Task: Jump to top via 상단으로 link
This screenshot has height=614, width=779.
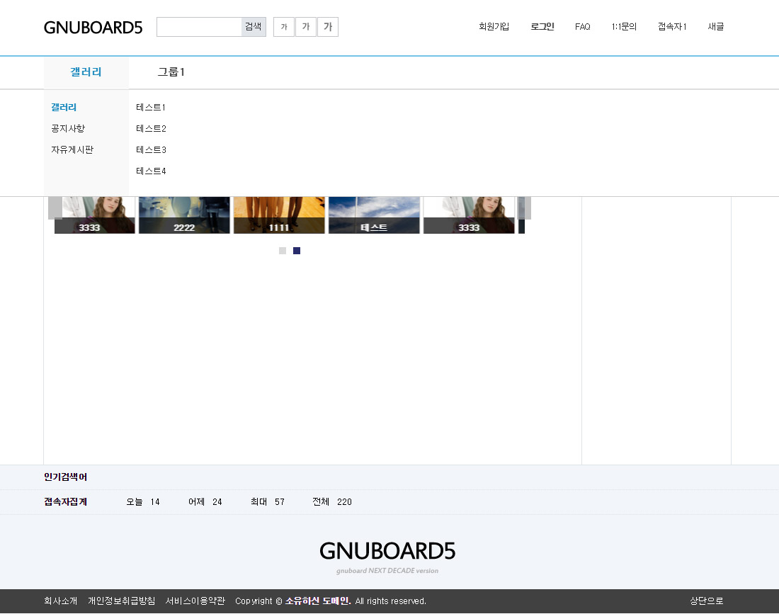Action: (x=707, y=601)
